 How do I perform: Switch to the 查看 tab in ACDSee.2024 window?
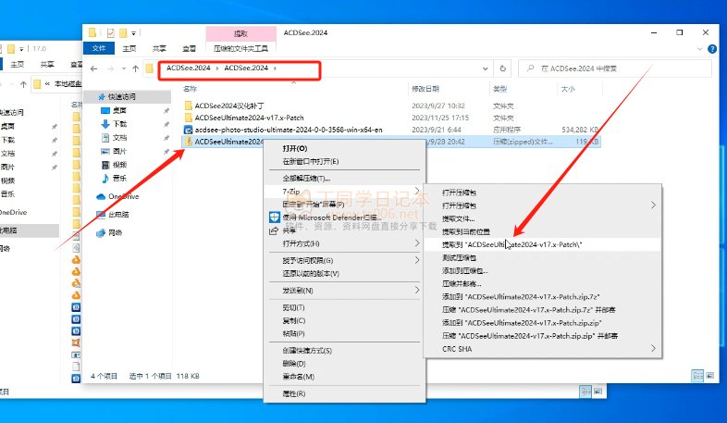pos(189,48)
